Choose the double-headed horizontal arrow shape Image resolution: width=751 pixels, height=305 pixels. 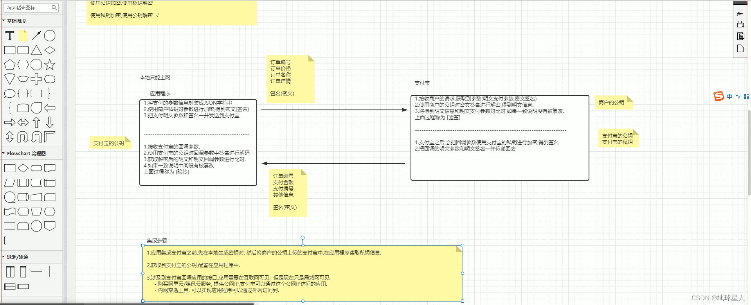tap(23, 122)
